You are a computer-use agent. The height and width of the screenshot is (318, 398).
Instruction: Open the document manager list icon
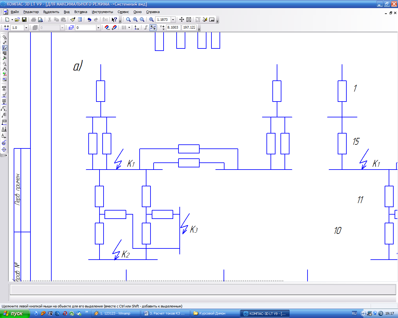tap(80, 20)
